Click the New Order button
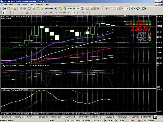 pos(47,9)
